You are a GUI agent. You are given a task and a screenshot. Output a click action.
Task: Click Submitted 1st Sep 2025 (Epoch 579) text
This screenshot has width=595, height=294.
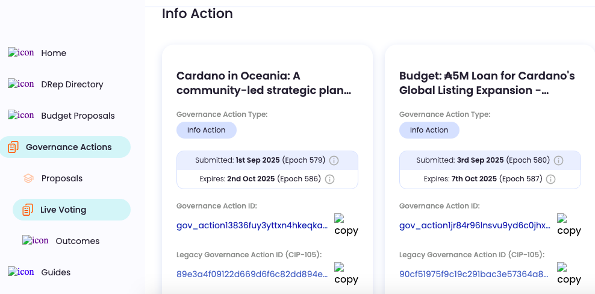point(260,160)
